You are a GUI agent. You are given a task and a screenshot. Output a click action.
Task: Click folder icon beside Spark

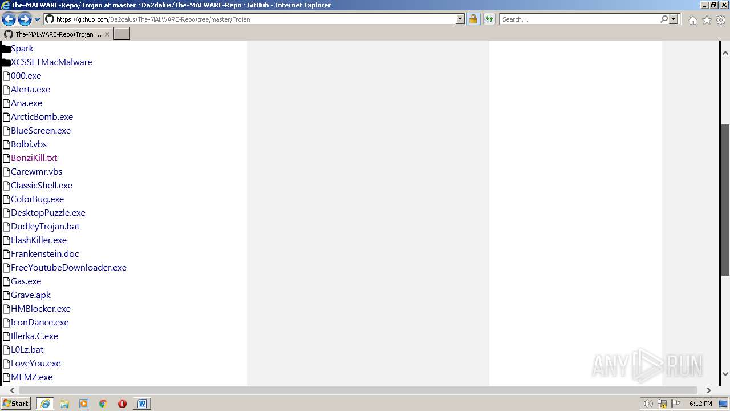click(6, 49)
